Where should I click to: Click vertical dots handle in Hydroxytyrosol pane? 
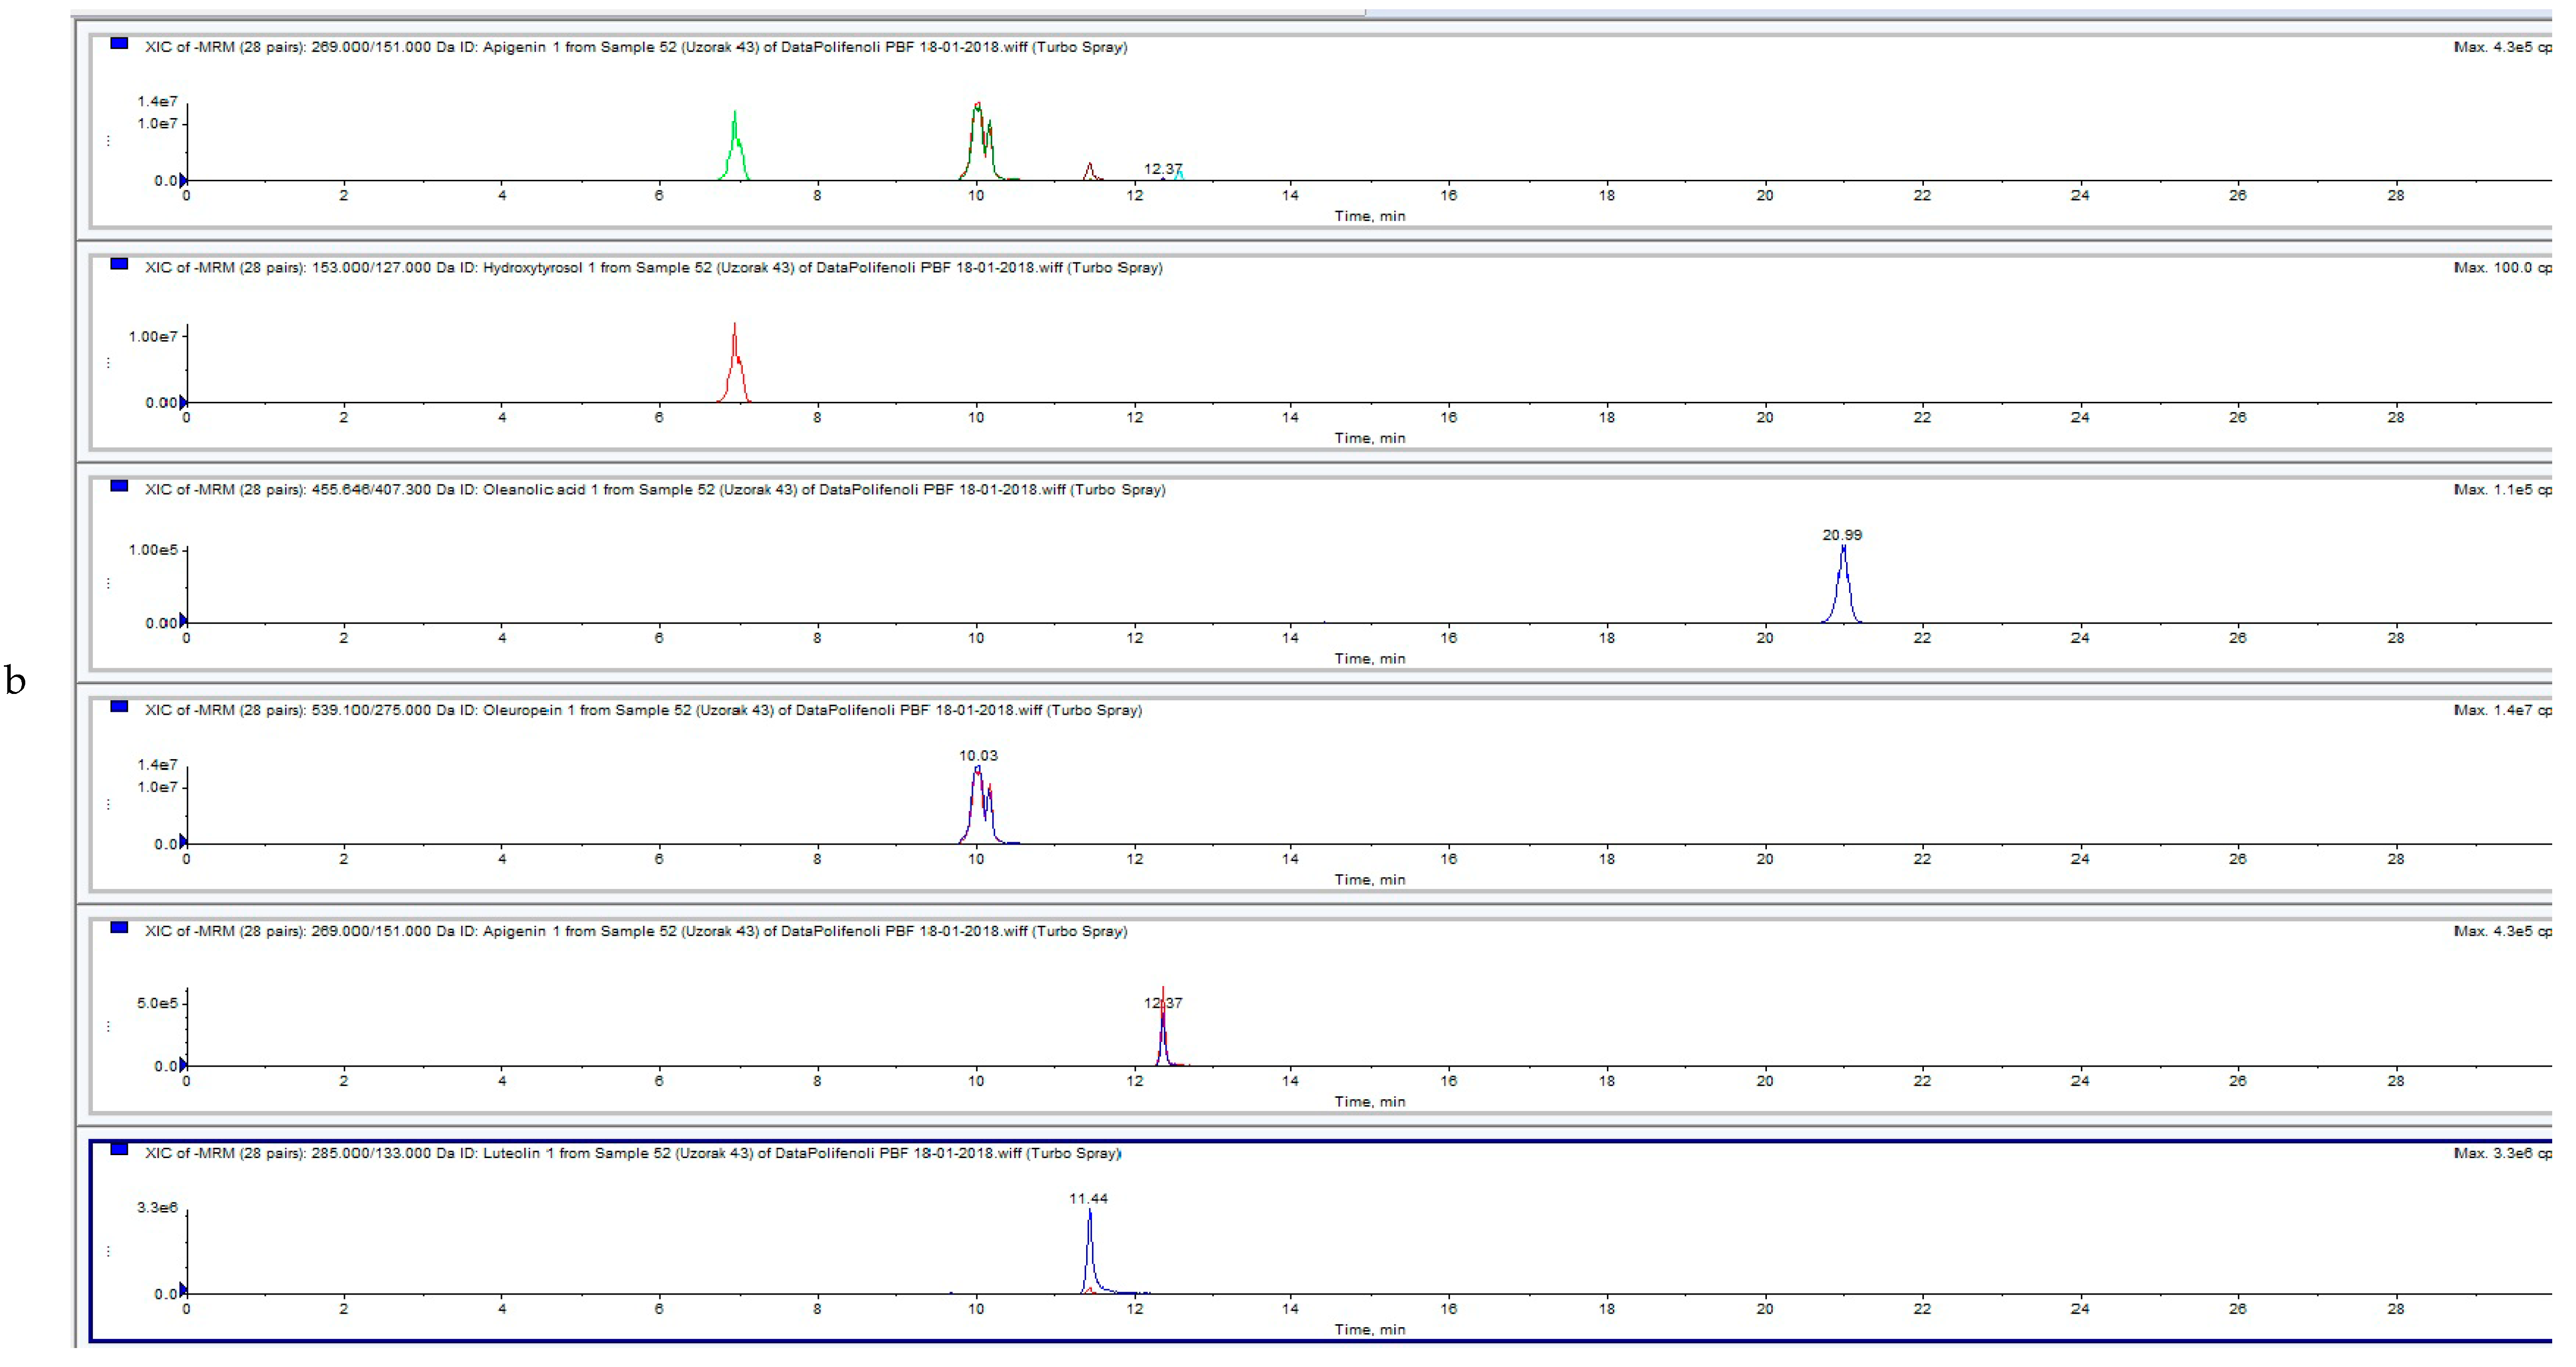pos(108,362)
